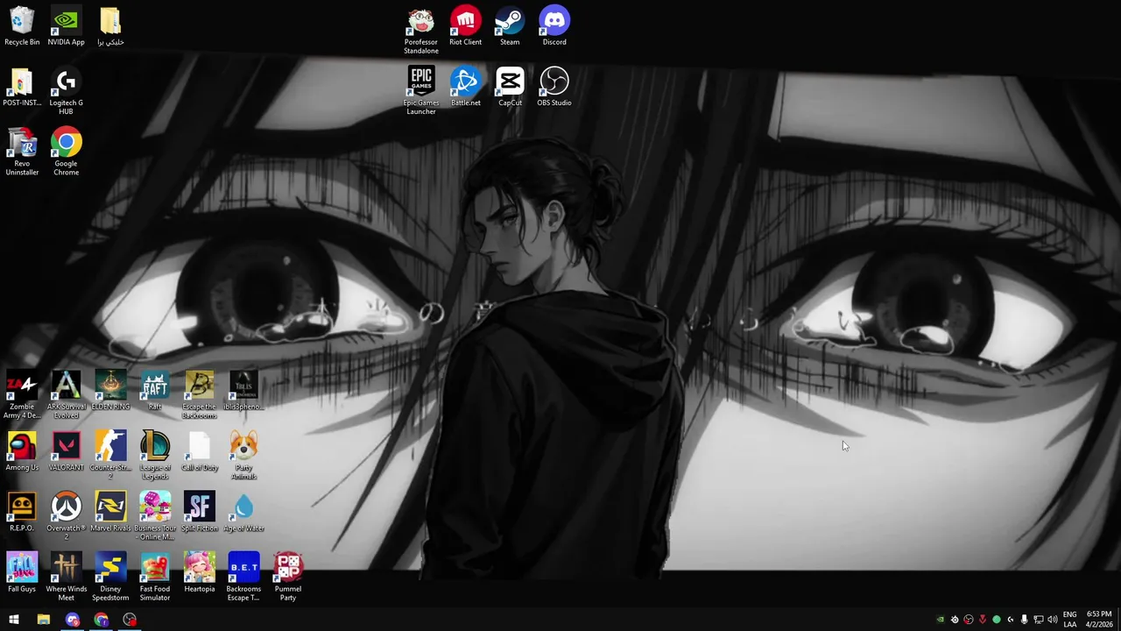Click the Pummel Party icon
This screenshot has height=631, width=1121.
(x=288, y=578)
